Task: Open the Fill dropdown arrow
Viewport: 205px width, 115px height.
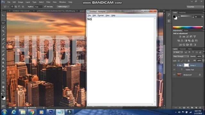Action: [203, 61]
